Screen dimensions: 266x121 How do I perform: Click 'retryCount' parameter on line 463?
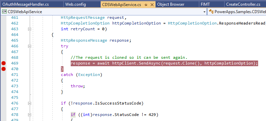tap(83, 29)
